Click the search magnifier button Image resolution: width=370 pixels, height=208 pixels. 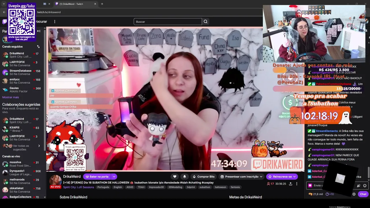(x=206, y=22)
